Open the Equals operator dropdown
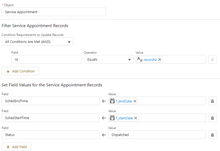The width and height of the screenshot is (220, 151). 109,60
